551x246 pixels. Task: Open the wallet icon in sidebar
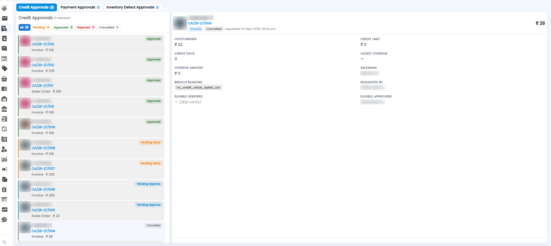(x=4, y=89)
